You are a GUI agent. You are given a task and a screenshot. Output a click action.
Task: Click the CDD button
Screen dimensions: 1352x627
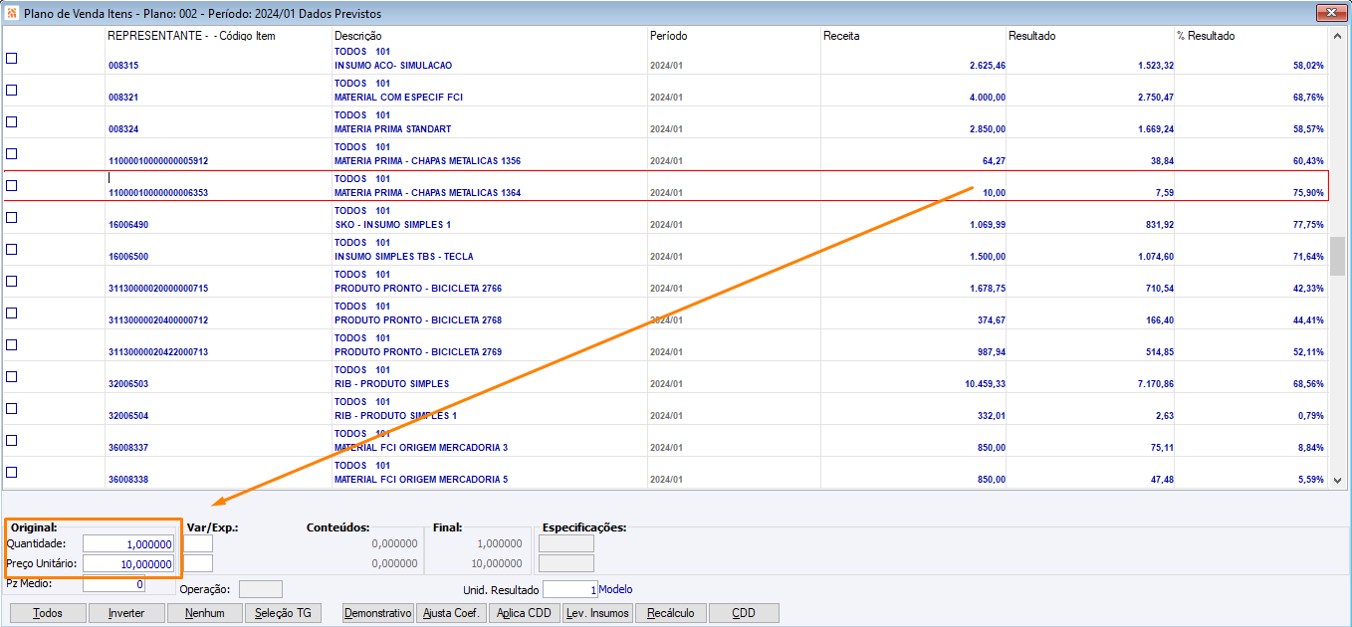(x=744, y=613)
